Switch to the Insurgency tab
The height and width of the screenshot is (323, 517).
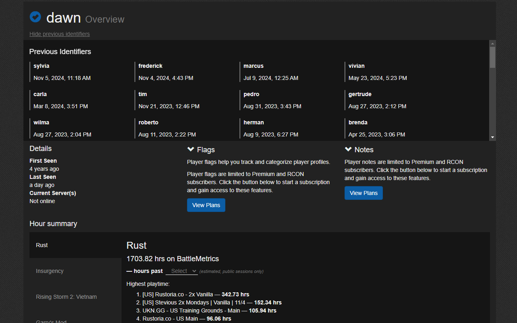pos(50,271)
